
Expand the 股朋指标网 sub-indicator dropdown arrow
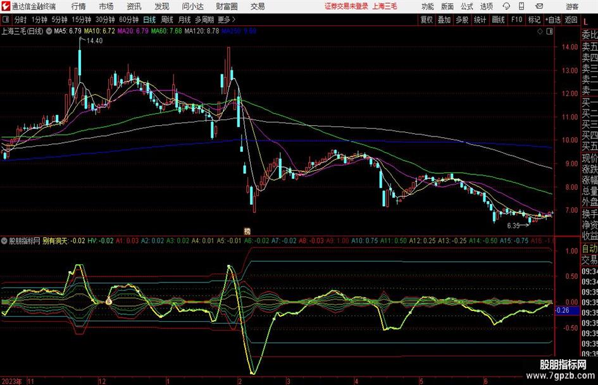4,241
